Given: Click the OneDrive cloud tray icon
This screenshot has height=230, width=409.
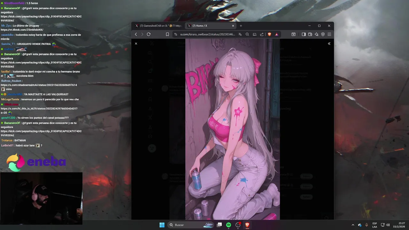Looking at the screenshot, I should click(360, 225).
